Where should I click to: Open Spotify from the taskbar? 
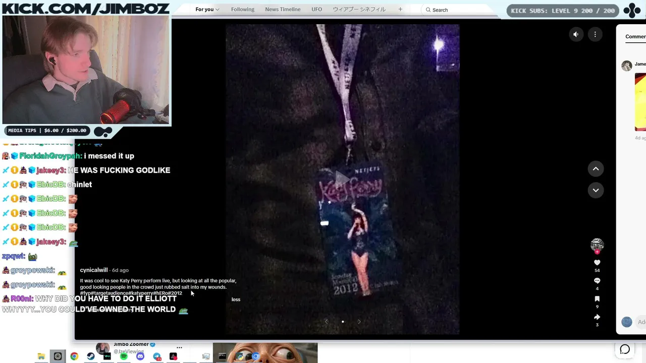coord(124,356)
